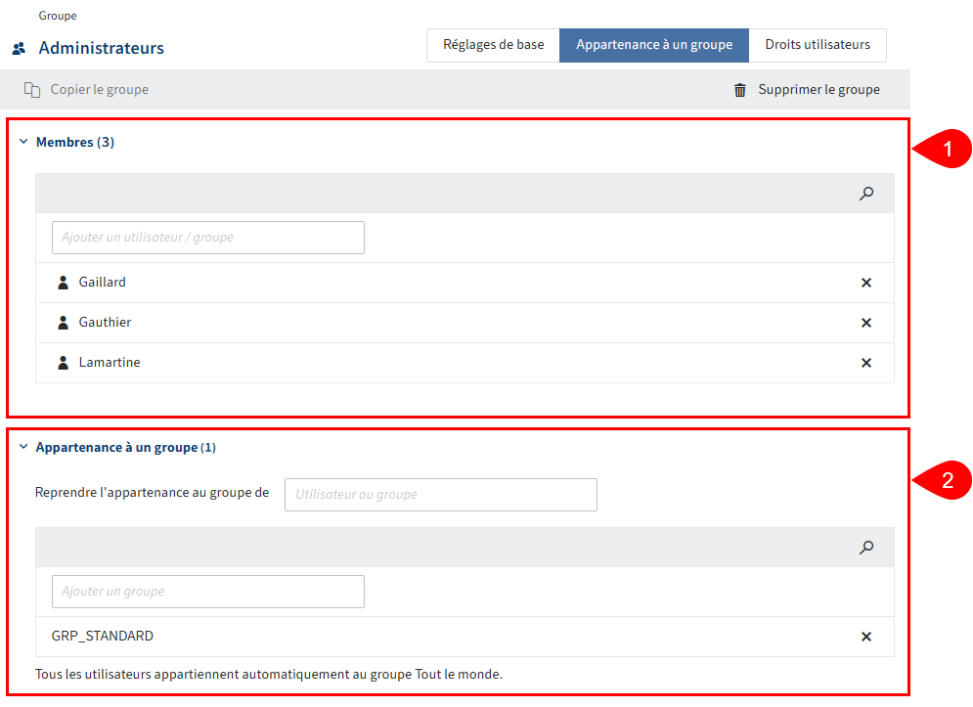This screenshot has height=707, width=973.
Task: Focus the Utilisateur ou groupe field
Action: [x=441, y=495]
